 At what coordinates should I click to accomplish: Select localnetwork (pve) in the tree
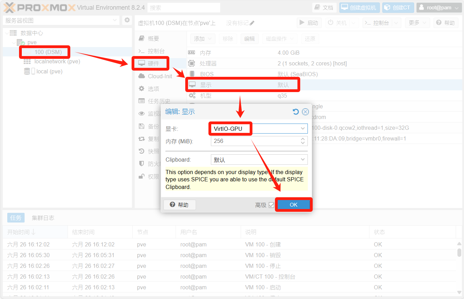57,62
